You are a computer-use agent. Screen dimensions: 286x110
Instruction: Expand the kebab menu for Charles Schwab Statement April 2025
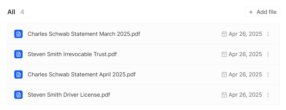tap(268, 74)
